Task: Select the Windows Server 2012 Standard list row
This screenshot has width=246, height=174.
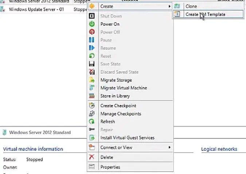Action: pos(43,1)
